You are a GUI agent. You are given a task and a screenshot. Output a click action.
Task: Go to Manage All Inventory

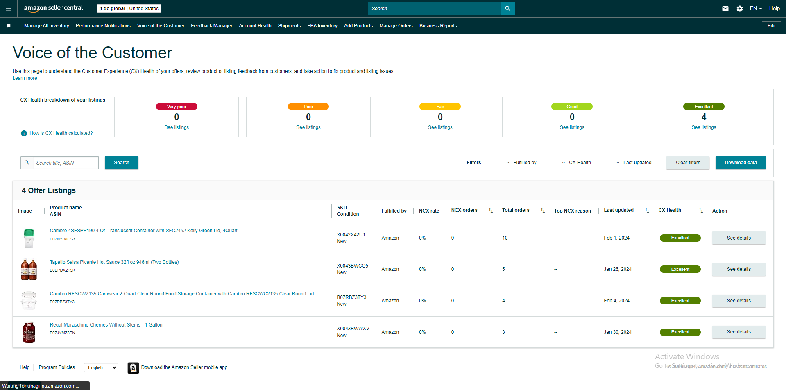coord(47,26)
